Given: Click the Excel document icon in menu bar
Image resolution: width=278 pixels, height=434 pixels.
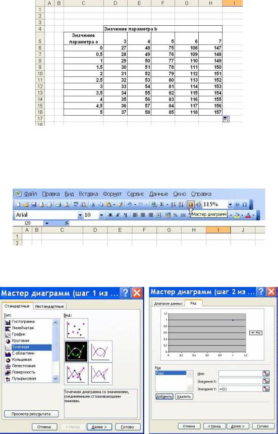Looking at the screenshot, I should click(x=18, y=194).
